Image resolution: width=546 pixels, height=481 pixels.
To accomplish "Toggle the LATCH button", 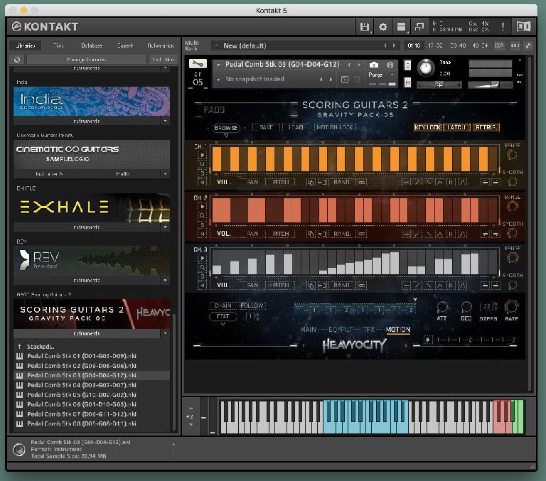I will click(x=456, y=127).
